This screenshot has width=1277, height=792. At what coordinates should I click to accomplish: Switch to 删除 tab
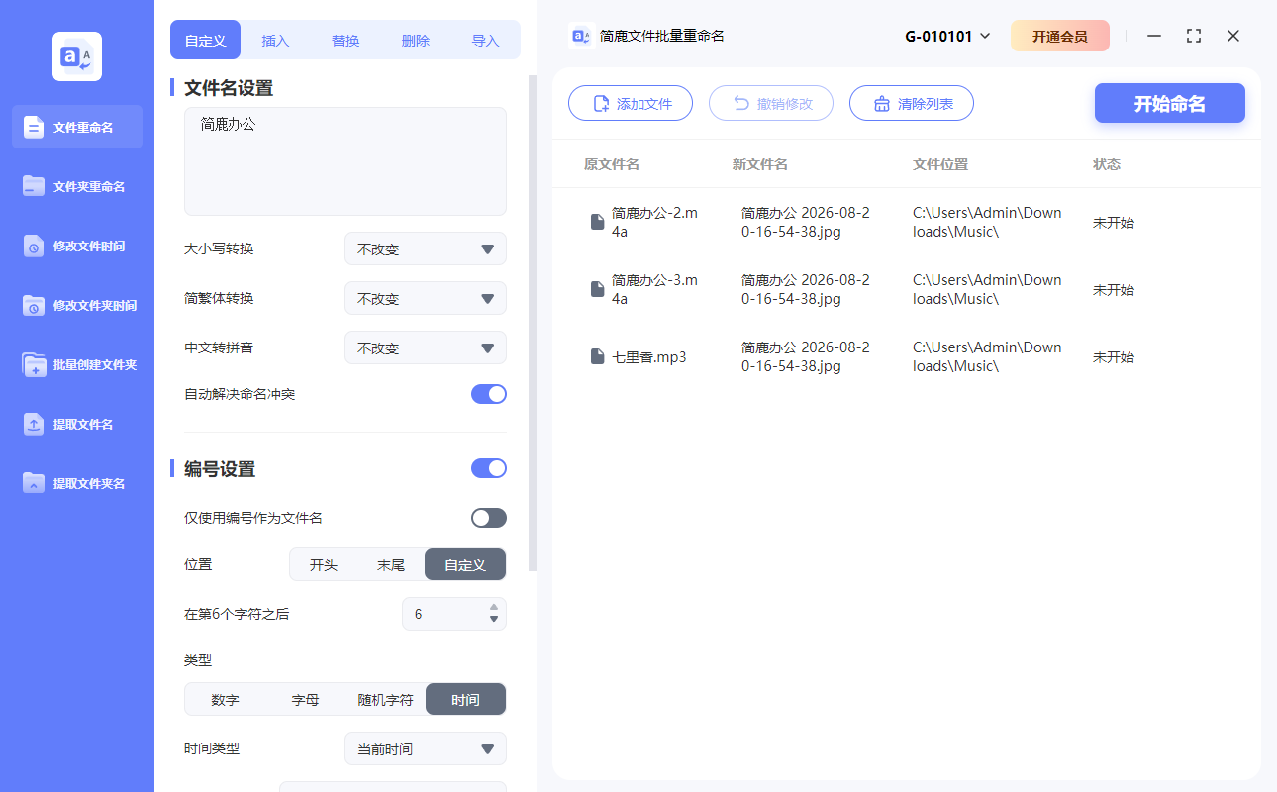[x=416, y=41]
